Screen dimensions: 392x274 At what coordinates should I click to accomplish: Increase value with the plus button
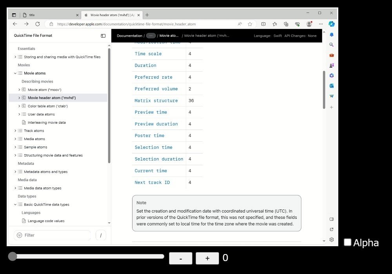207,258
